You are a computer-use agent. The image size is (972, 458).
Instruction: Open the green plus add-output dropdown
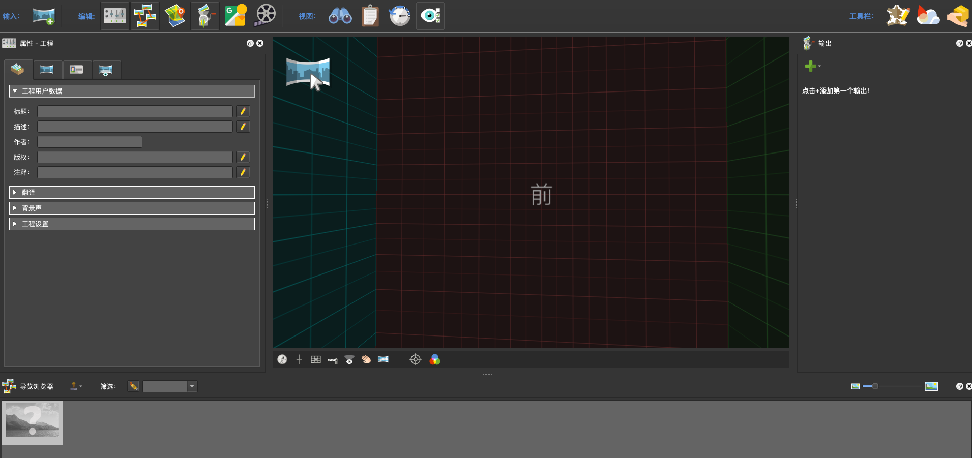(x=812, y=66)
